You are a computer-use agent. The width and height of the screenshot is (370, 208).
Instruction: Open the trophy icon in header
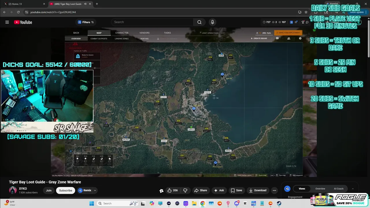303,22
